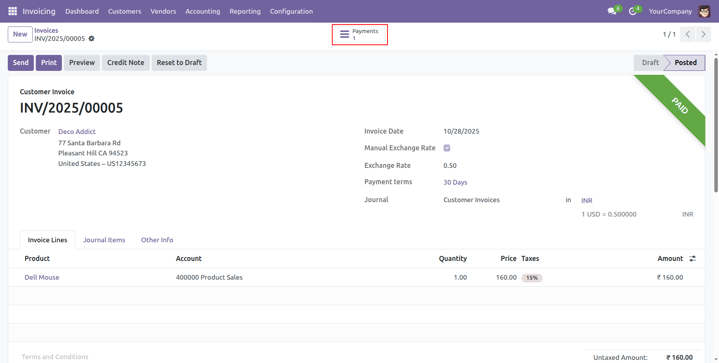Open the Payments smart button
This screenshot has width=719, height=363.
[359, 35]
